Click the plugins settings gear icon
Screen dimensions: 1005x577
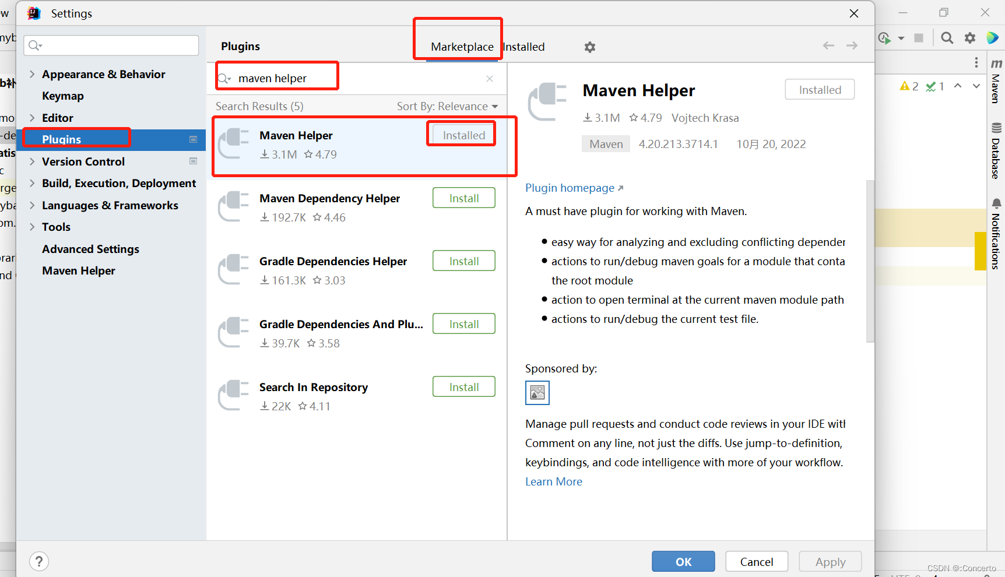[x=590, y=47]
